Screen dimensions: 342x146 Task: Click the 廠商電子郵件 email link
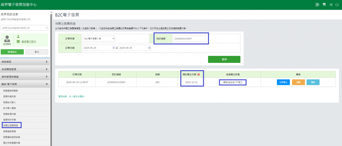[29, 42]
